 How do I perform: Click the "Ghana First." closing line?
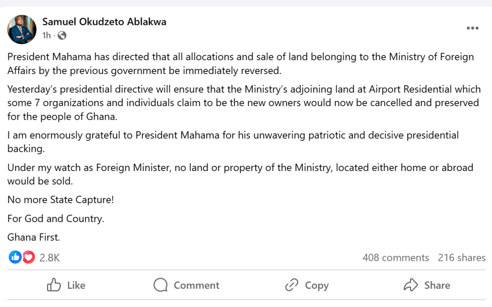point(34,237)
